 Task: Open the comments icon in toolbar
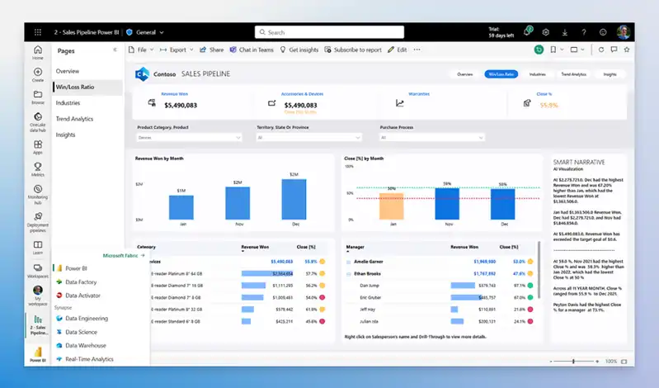[614, 50]
